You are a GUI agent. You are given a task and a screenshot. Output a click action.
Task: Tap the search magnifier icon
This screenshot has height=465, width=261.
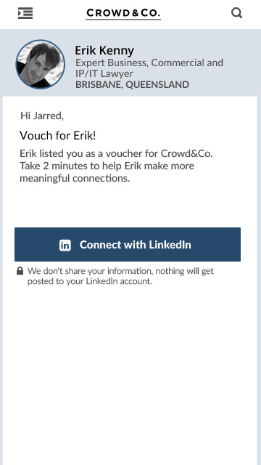pyautogui.click(x=236, y=13)
